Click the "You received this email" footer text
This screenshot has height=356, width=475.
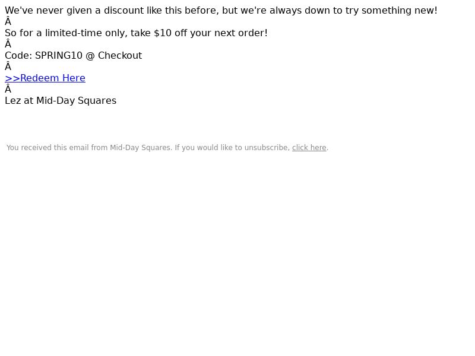167,148
